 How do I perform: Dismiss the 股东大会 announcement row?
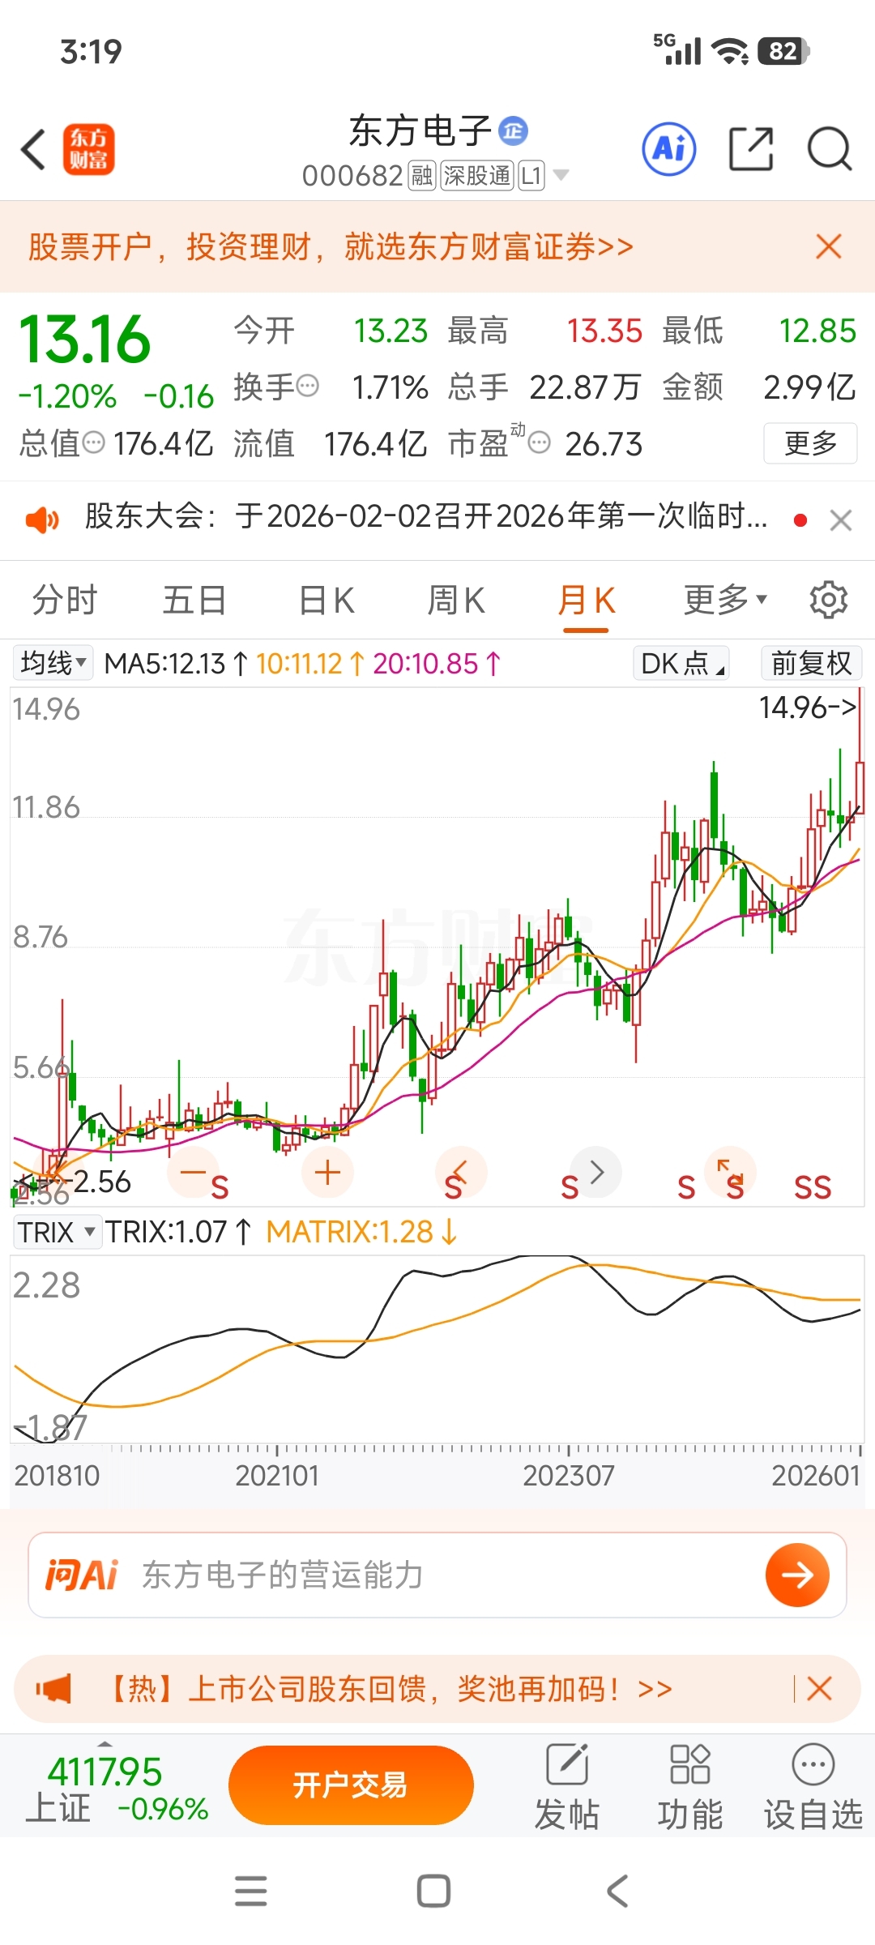[841, 520]
